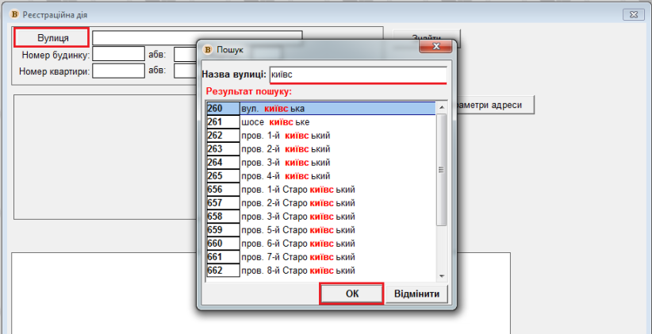Screen dimensions: 652x334
Task: Click the results list scrollbar thumb
Action: click(442, 171)
